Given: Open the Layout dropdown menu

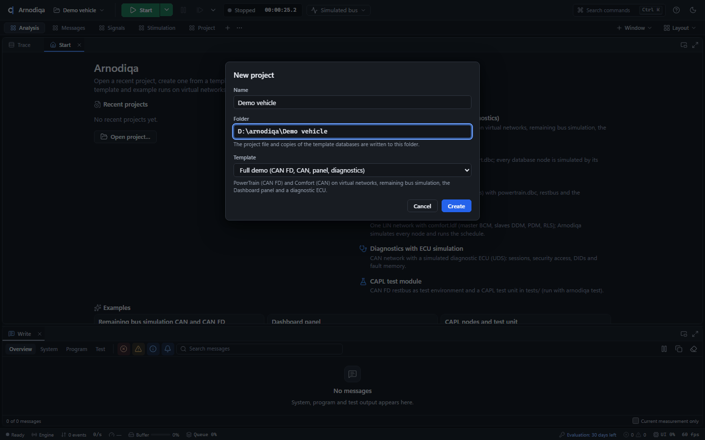Looking at the screenshot, I should 680,28.
